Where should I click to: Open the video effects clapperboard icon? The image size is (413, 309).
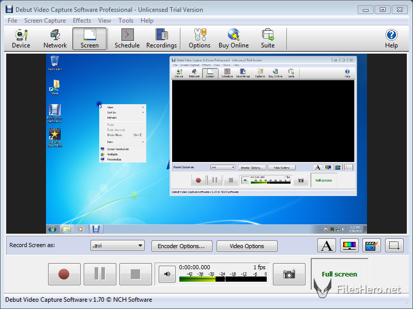[x=371, y=246]
